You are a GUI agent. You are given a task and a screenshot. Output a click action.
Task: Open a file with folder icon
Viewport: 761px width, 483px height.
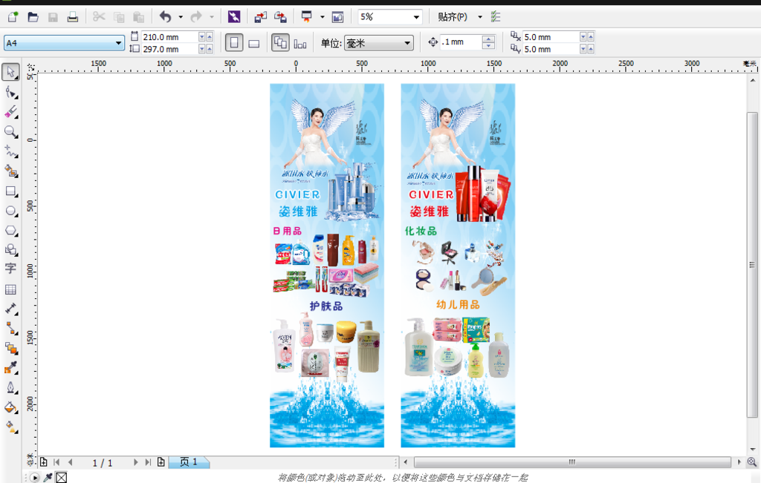pyautogui.click(x=33, y=16)
